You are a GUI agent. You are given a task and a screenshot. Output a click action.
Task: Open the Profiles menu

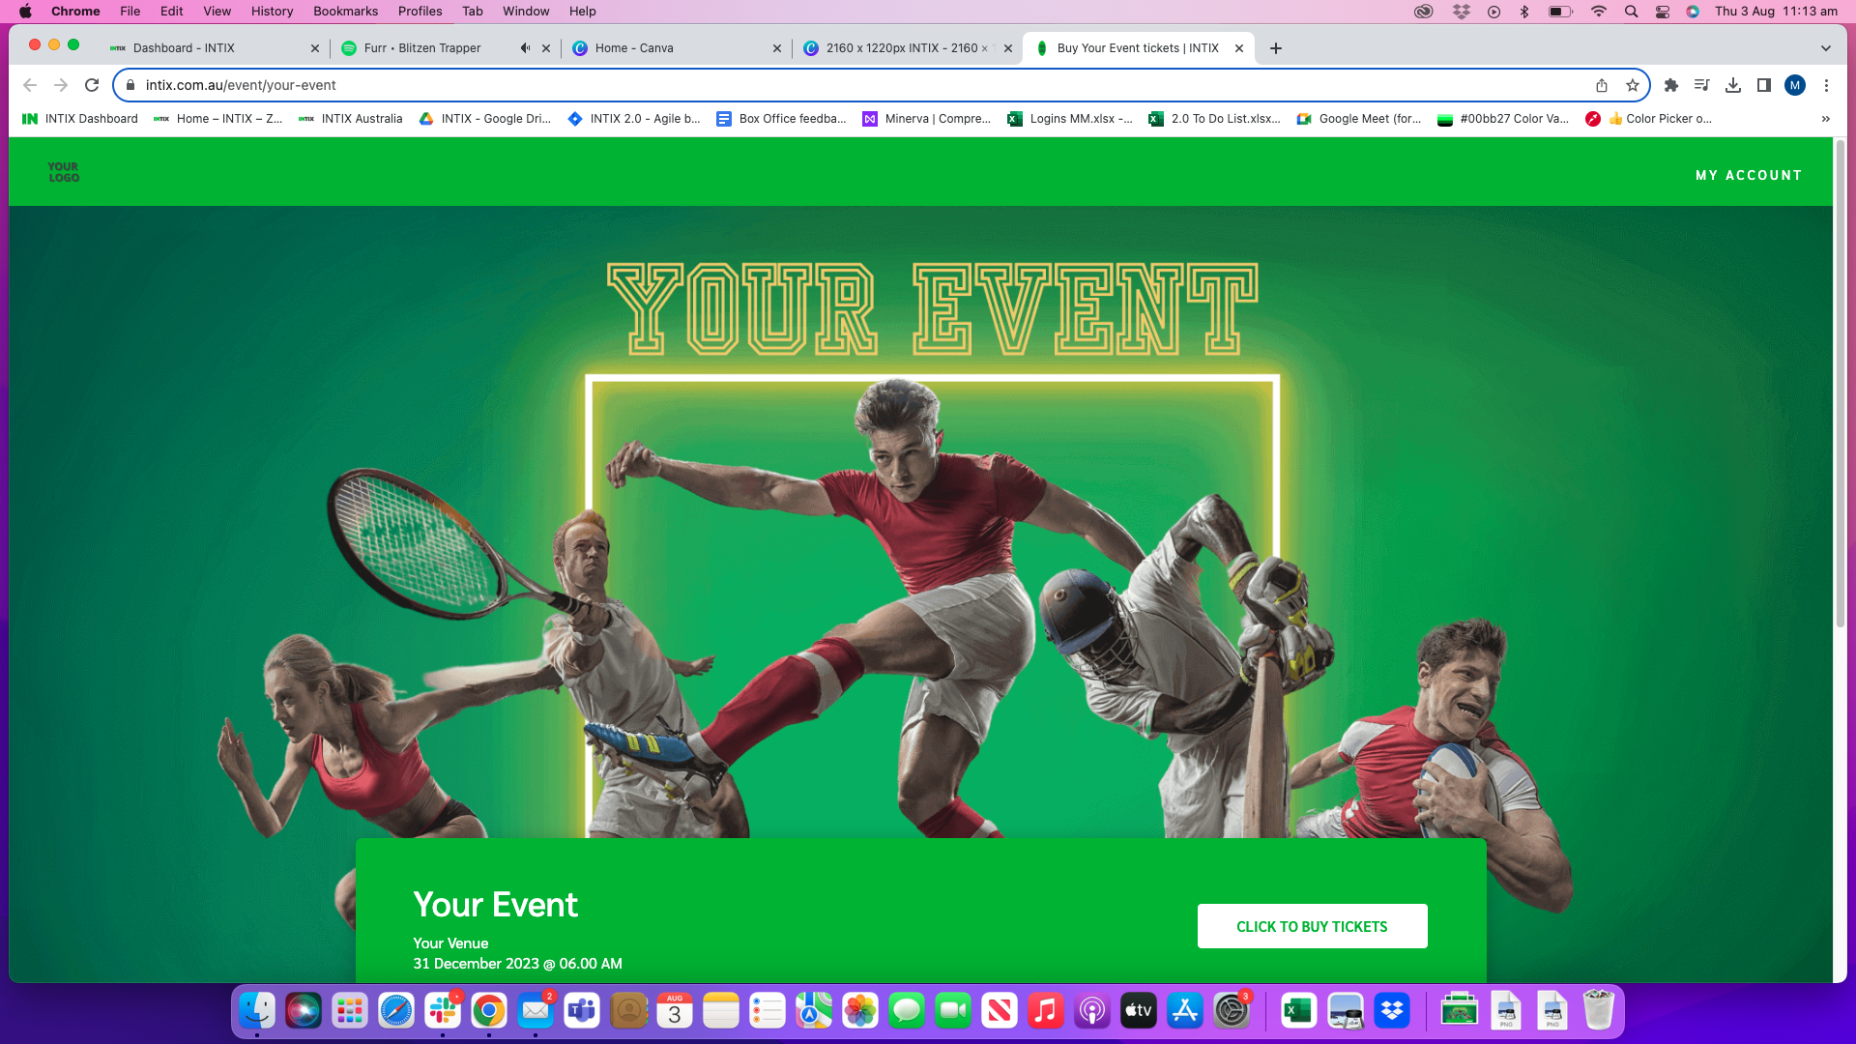point(420,12)
